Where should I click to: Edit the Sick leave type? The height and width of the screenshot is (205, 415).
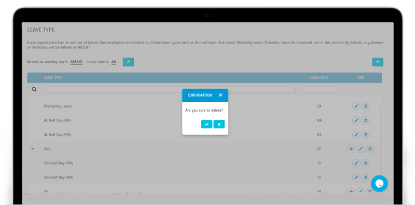[x=361, y=149]
